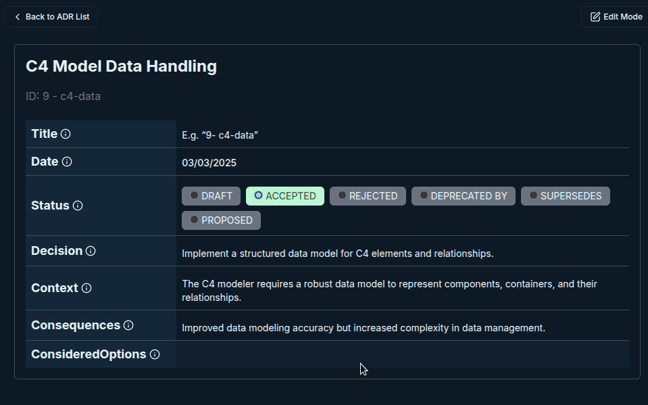
Task: Click the pencil icon in Edit Mode button
Action: (594, 16)
